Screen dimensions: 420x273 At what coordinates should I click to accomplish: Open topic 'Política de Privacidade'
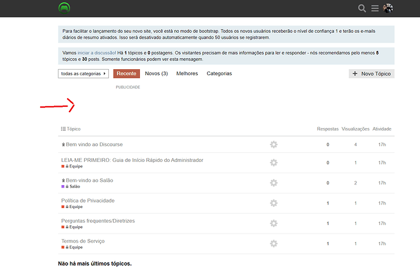[x=88, y=201]
